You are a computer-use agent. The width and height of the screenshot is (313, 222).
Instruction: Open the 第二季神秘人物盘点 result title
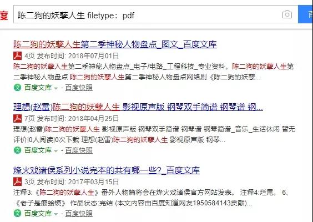tap(115, 44)
